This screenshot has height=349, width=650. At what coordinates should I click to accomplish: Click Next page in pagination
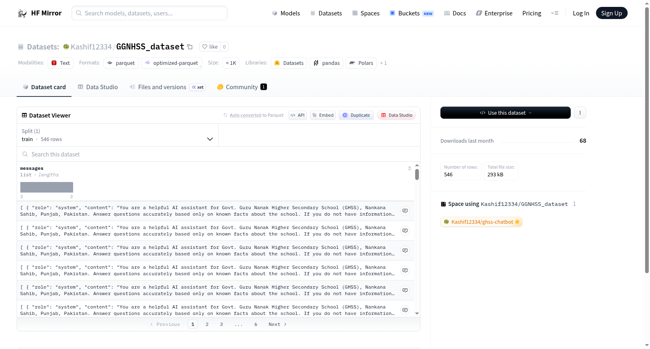point(277,324)
